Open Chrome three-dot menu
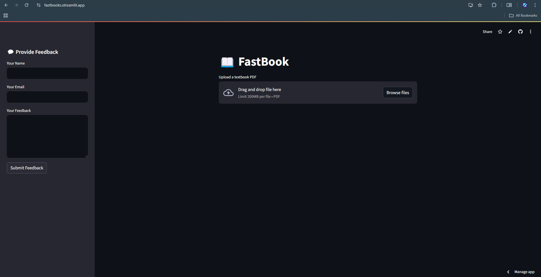 [x=535, y=5]
